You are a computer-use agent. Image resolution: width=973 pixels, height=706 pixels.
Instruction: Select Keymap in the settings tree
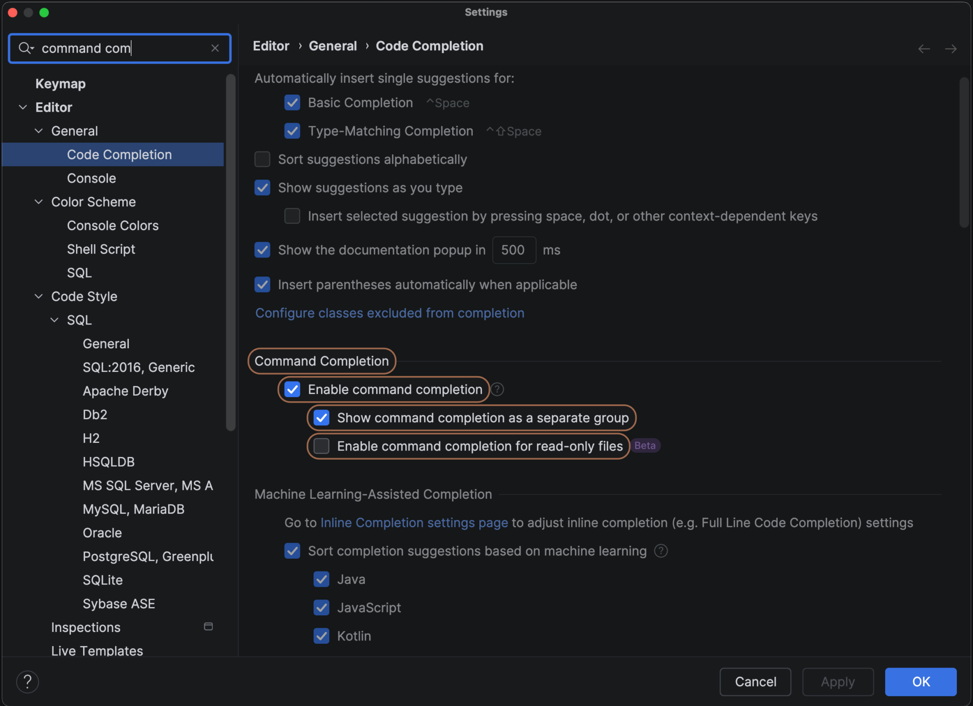click(x=60, y=84)
